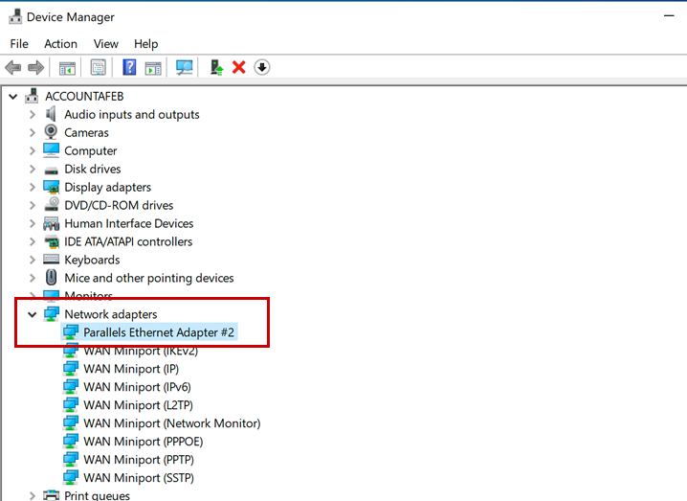Select WAN Miniport (PPPOE) device
Screen dimensions: 687x501
pyautogui.click(x=143, y=442)
